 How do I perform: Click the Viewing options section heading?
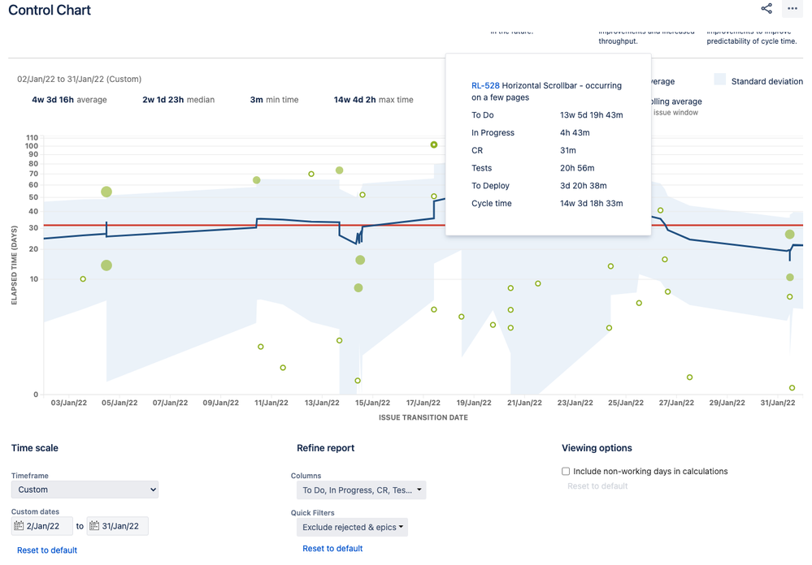point(597,448)
